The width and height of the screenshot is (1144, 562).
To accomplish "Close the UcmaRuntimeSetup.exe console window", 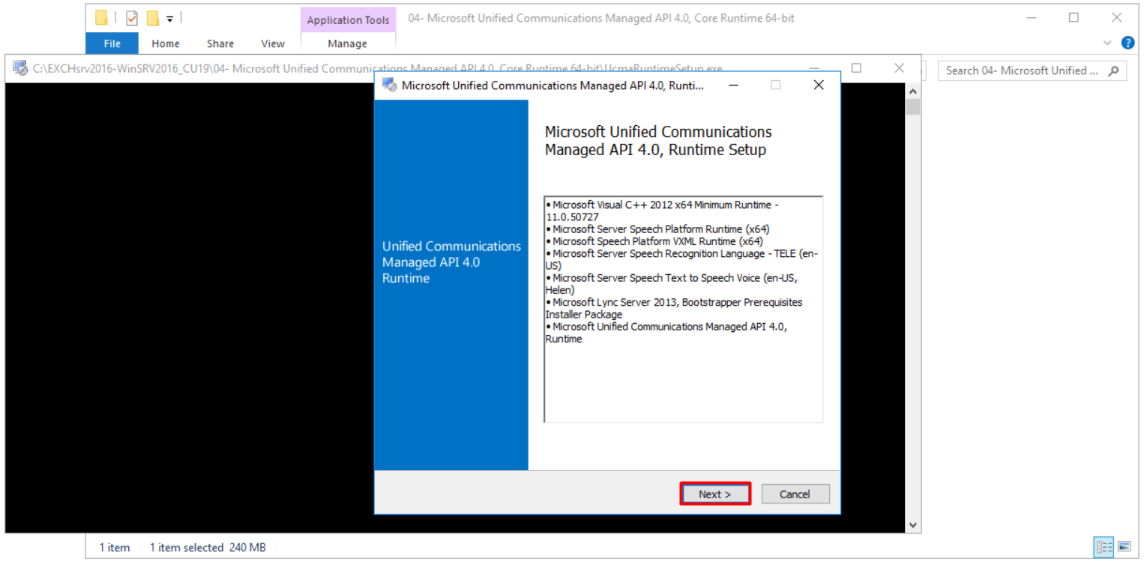I will [x=900, y=68].
